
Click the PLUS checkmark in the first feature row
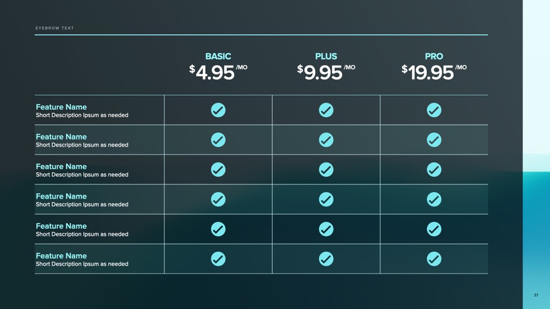326,110
